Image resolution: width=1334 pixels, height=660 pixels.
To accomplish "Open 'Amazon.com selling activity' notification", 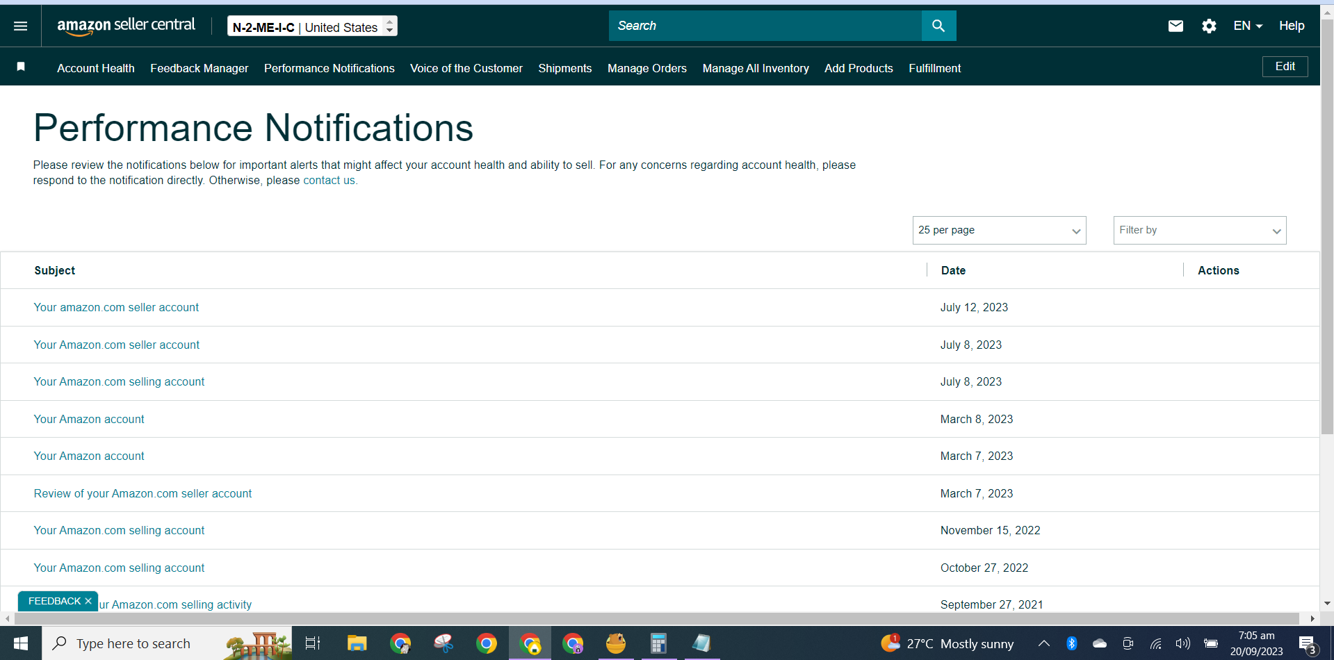I will [x=175, y=604].
